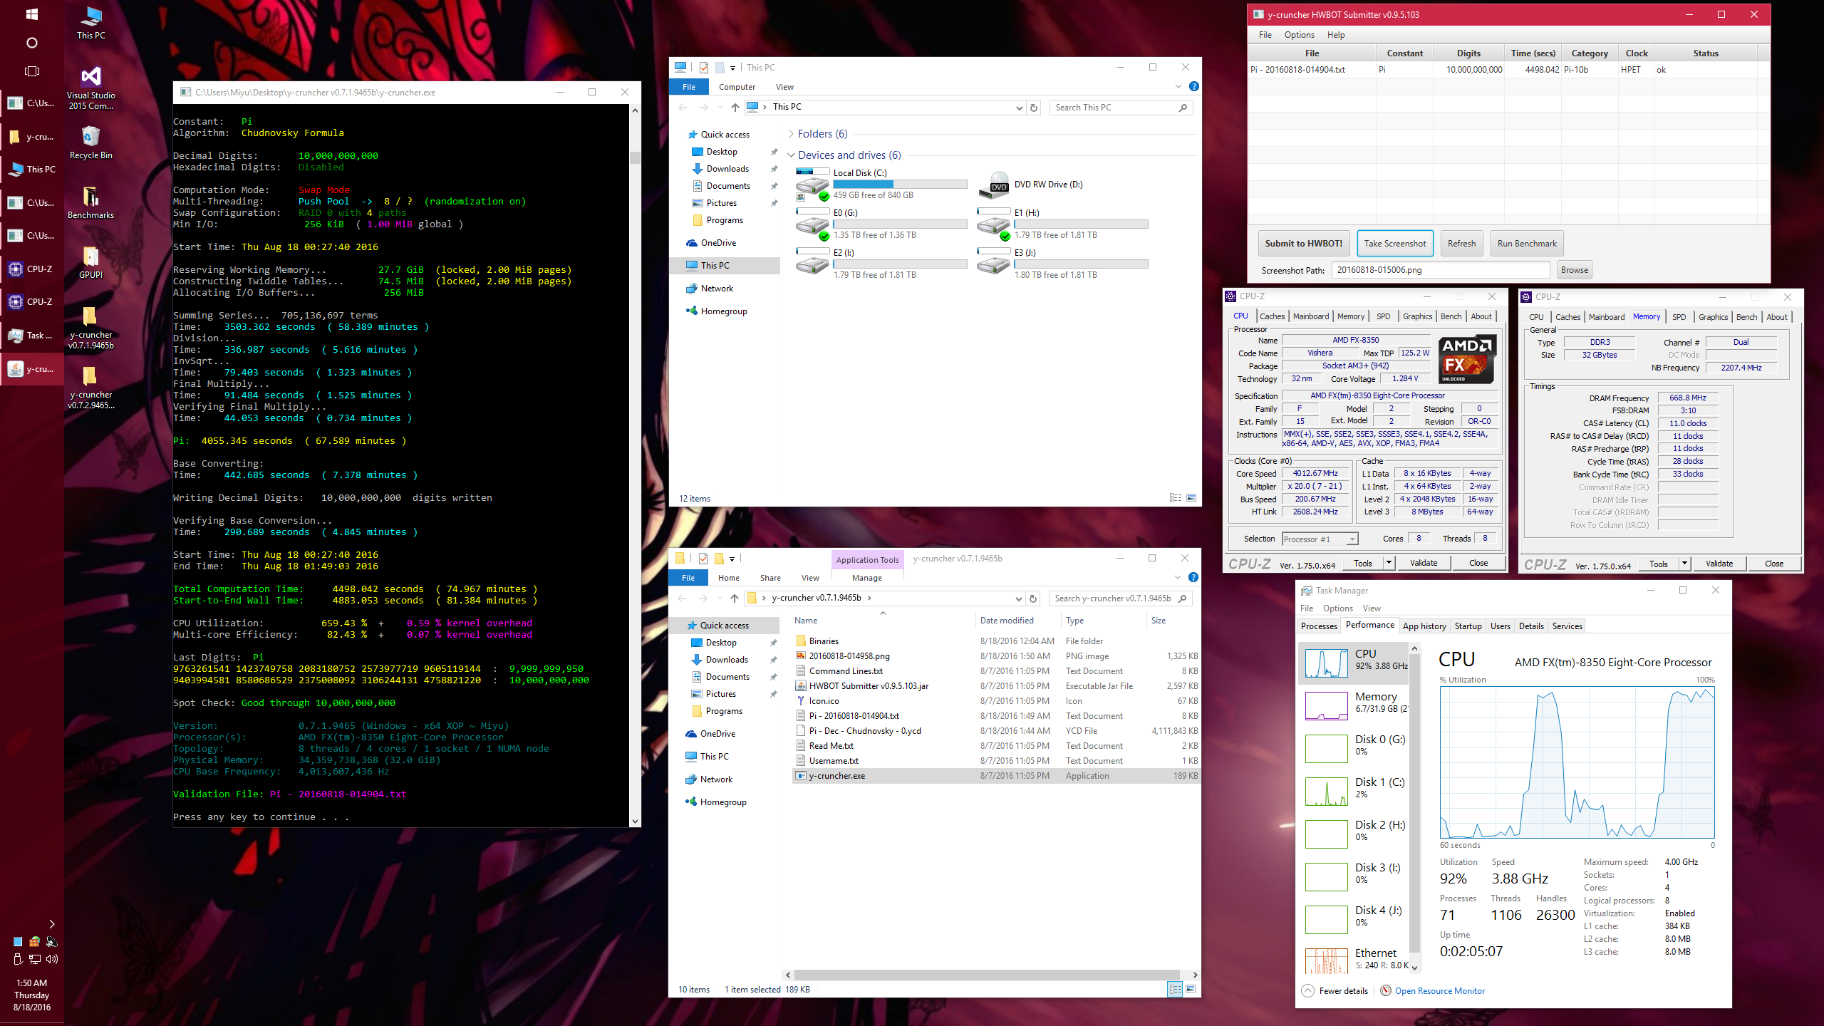
Task: Click Refresh button in HWBOT Submitter
Action: (1461, 243)
